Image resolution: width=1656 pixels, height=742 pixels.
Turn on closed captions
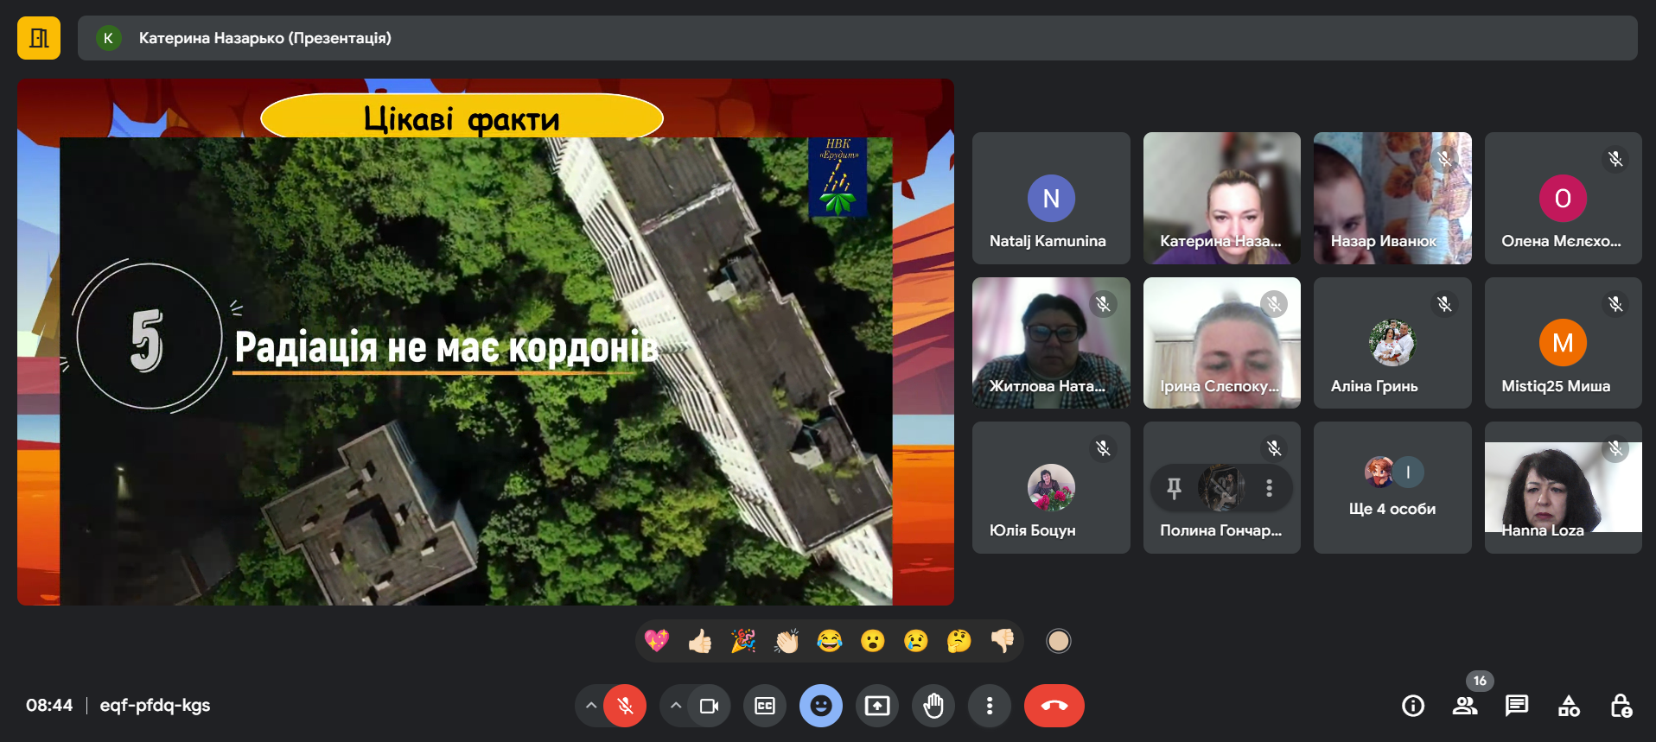click(x=765, y=706)
